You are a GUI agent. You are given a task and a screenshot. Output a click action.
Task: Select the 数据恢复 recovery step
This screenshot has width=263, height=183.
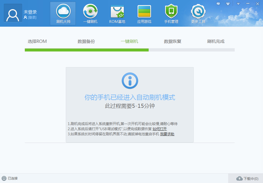tap(172, 41)
